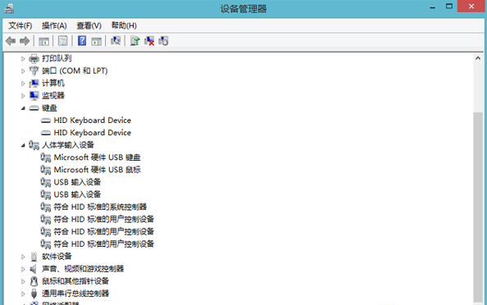Viewport: 487px width, 305px height.
Task: Scan for hardware changes icon
Action: coord(116,41)
